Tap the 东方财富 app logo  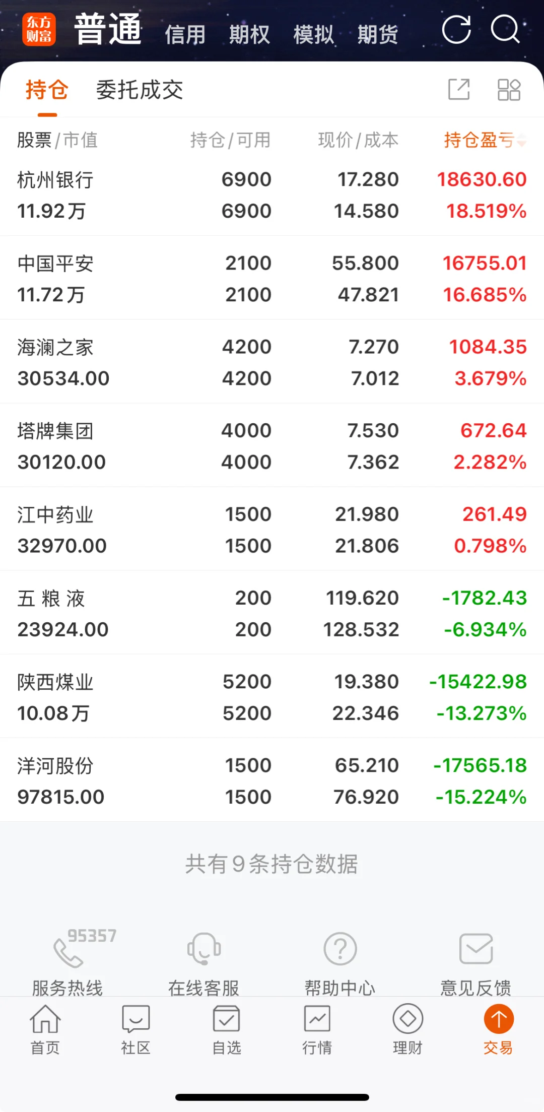(39, 29)
